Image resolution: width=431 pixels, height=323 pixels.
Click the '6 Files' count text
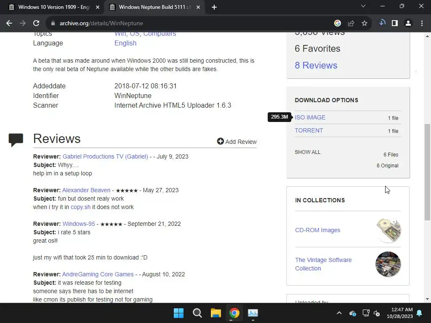click(391, 155)
